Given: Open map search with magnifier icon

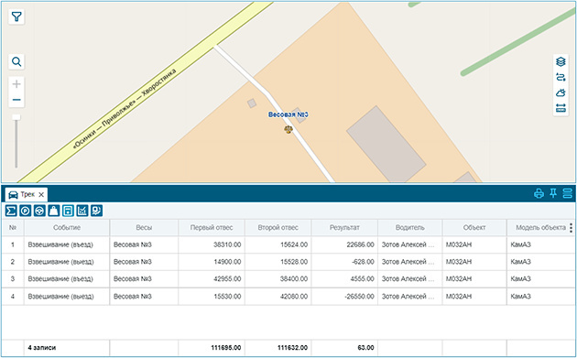Looking at the screenshot, I should point(16,61).
